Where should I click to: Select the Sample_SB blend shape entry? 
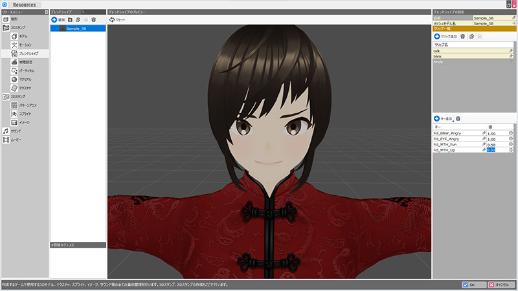tap(77, 28)
